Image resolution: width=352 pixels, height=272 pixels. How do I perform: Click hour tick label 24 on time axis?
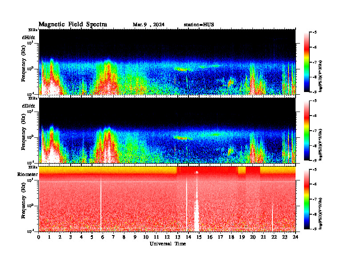[x=296, y=237]
